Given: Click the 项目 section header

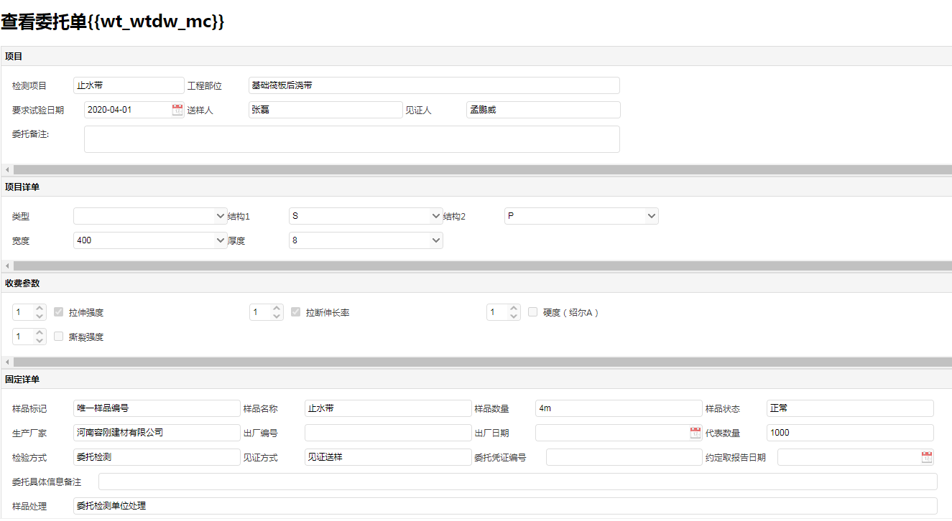Looking at the screenshot, I should (x=476, y=56).
